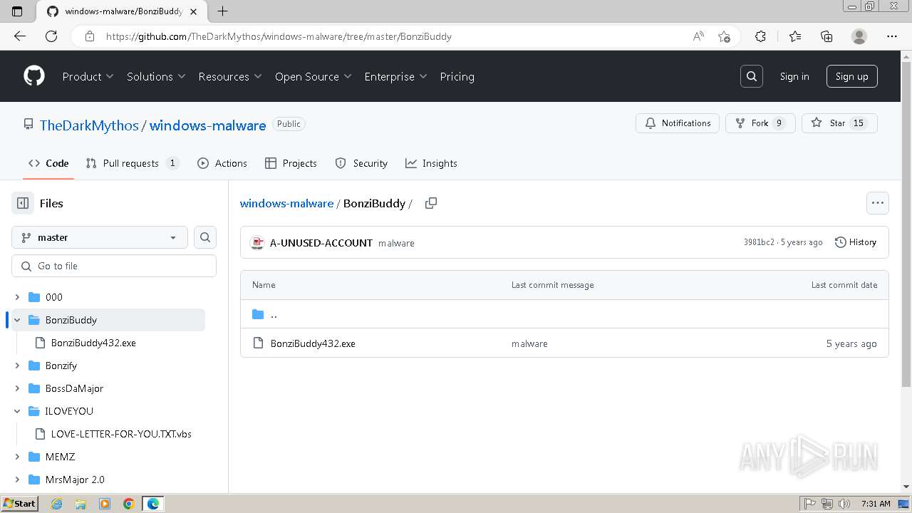The image size is (912, 513).
Task: Open the browser Extensions icon
Action: [x=760, y=36]
